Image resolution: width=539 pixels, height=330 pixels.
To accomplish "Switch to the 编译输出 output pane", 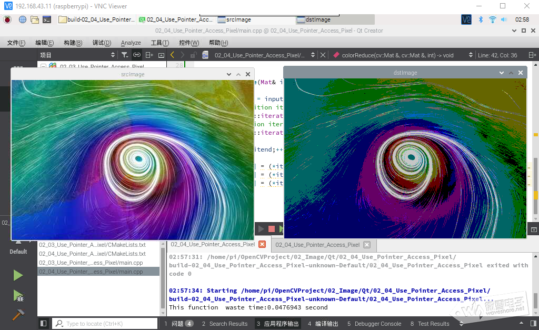I will pyautogui.click(x=323, y=324).
